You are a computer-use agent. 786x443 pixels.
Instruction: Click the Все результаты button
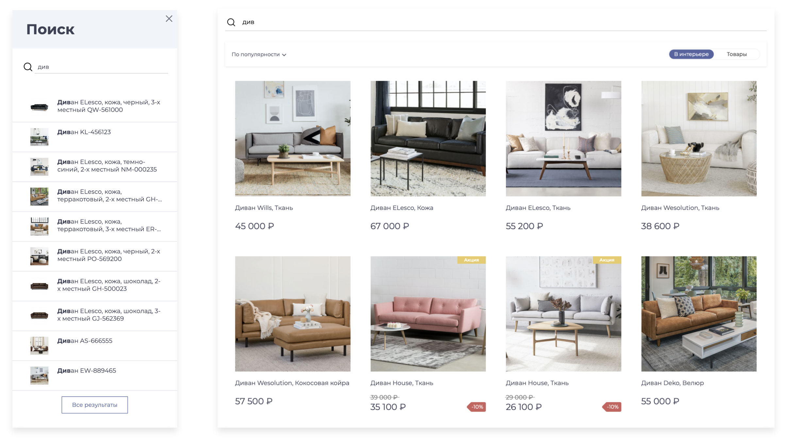click(x=95, y=405)
